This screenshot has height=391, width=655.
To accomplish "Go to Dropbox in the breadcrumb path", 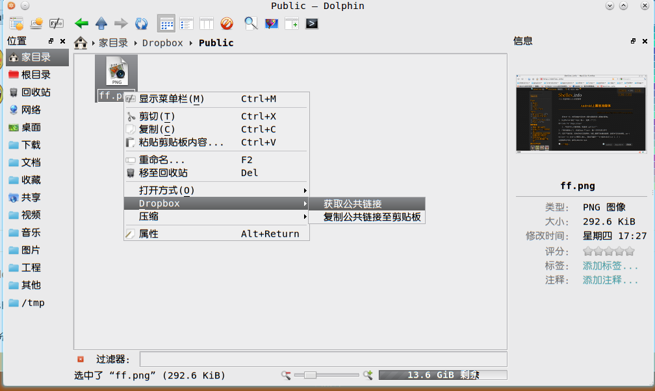I will (x=162, y=43).
